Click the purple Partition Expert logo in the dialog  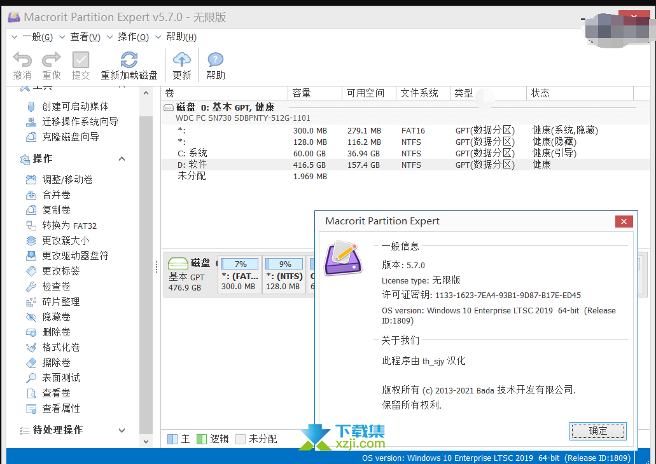click(343, 258)
